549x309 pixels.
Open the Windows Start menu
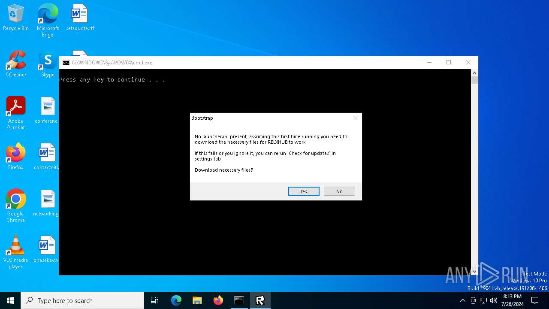tap(10, 300)
